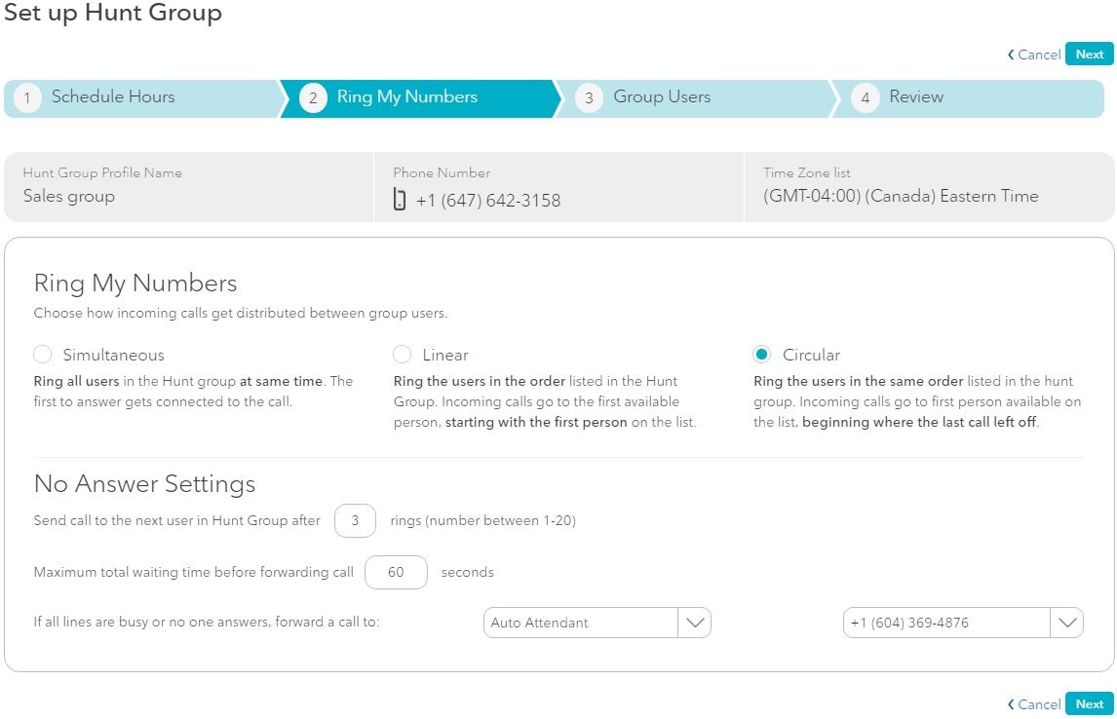Click the bottom Next button

coord(1089,703)
